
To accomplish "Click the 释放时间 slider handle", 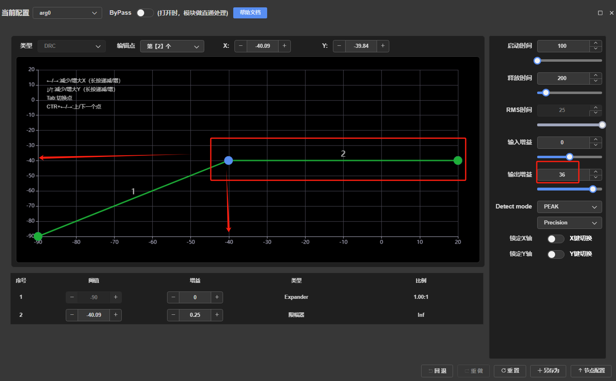I will pos(546,93).
